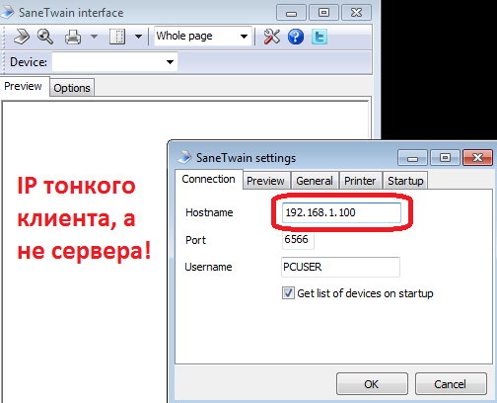Expand the printer icon dropdown arrow
The height and width of the screenshot is (403, 497).
tap(95, 37)
